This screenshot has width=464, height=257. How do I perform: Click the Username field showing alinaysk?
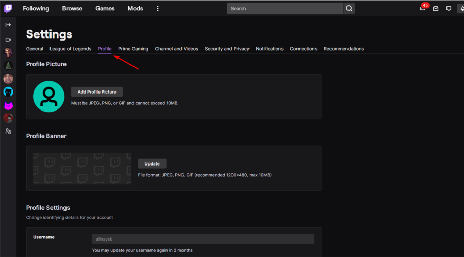point(203,239)
